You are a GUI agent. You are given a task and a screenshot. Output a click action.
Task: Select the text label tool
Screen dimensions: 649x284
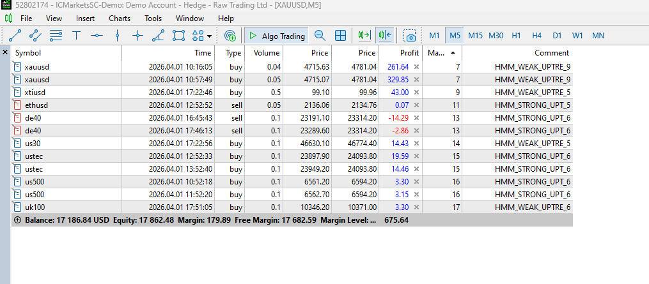click(x=76, y=36)
